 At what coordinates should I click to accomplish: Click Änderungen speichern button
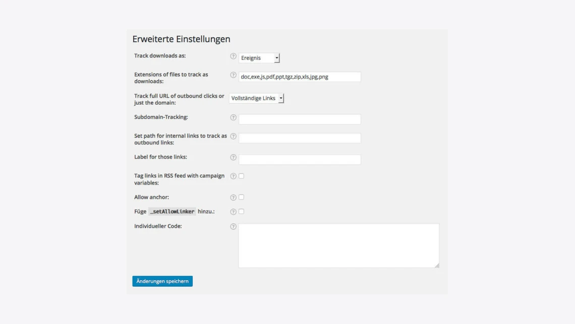(162, 281)
